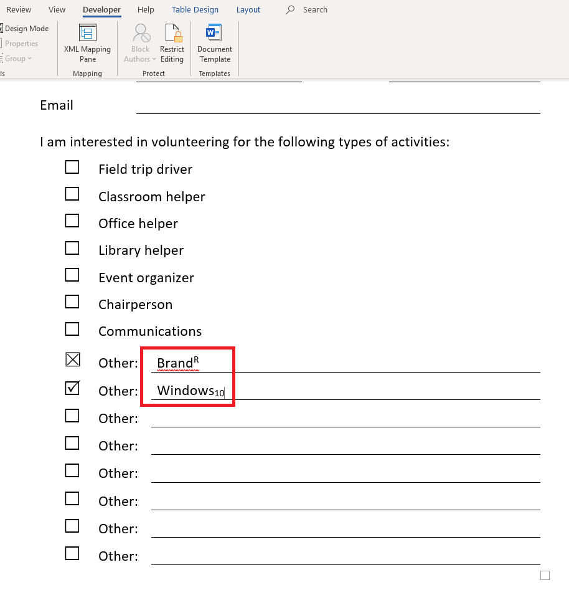Image resolution: width=569 pixels, height=590 pixels.
Task: Uncheck the X-marked Other checkbox for Brand
Action: 73,359
